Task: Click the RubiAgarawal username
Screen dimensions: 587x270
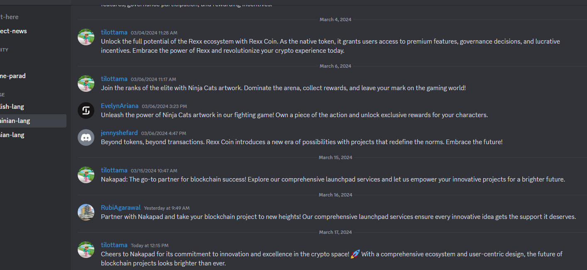Action: pos(121,208)
